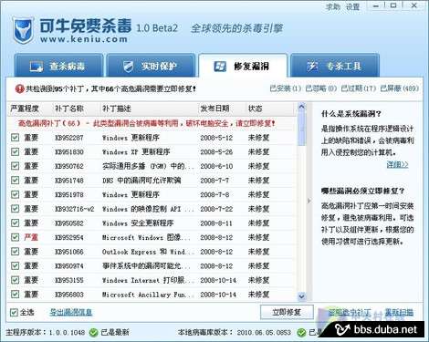Click the red warning alert icon
Image resolution: width=429 pixels, height=342 pixels.
(x=19, y=88)
